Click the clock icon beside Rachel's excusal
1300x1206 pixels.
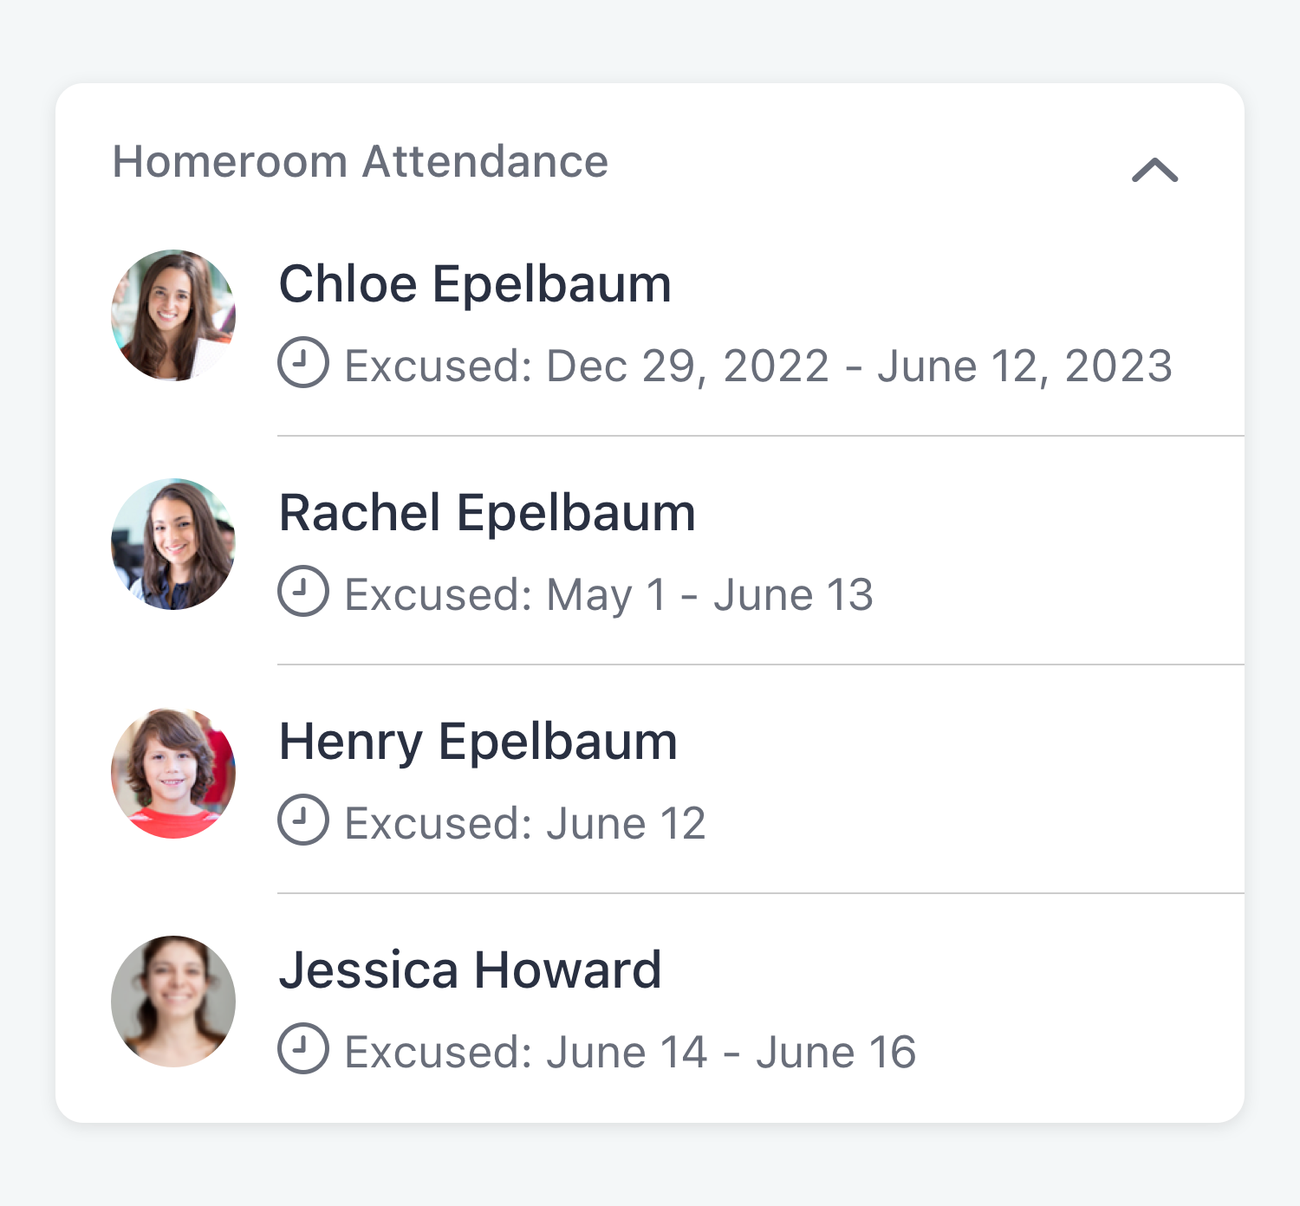pos(303,591)
